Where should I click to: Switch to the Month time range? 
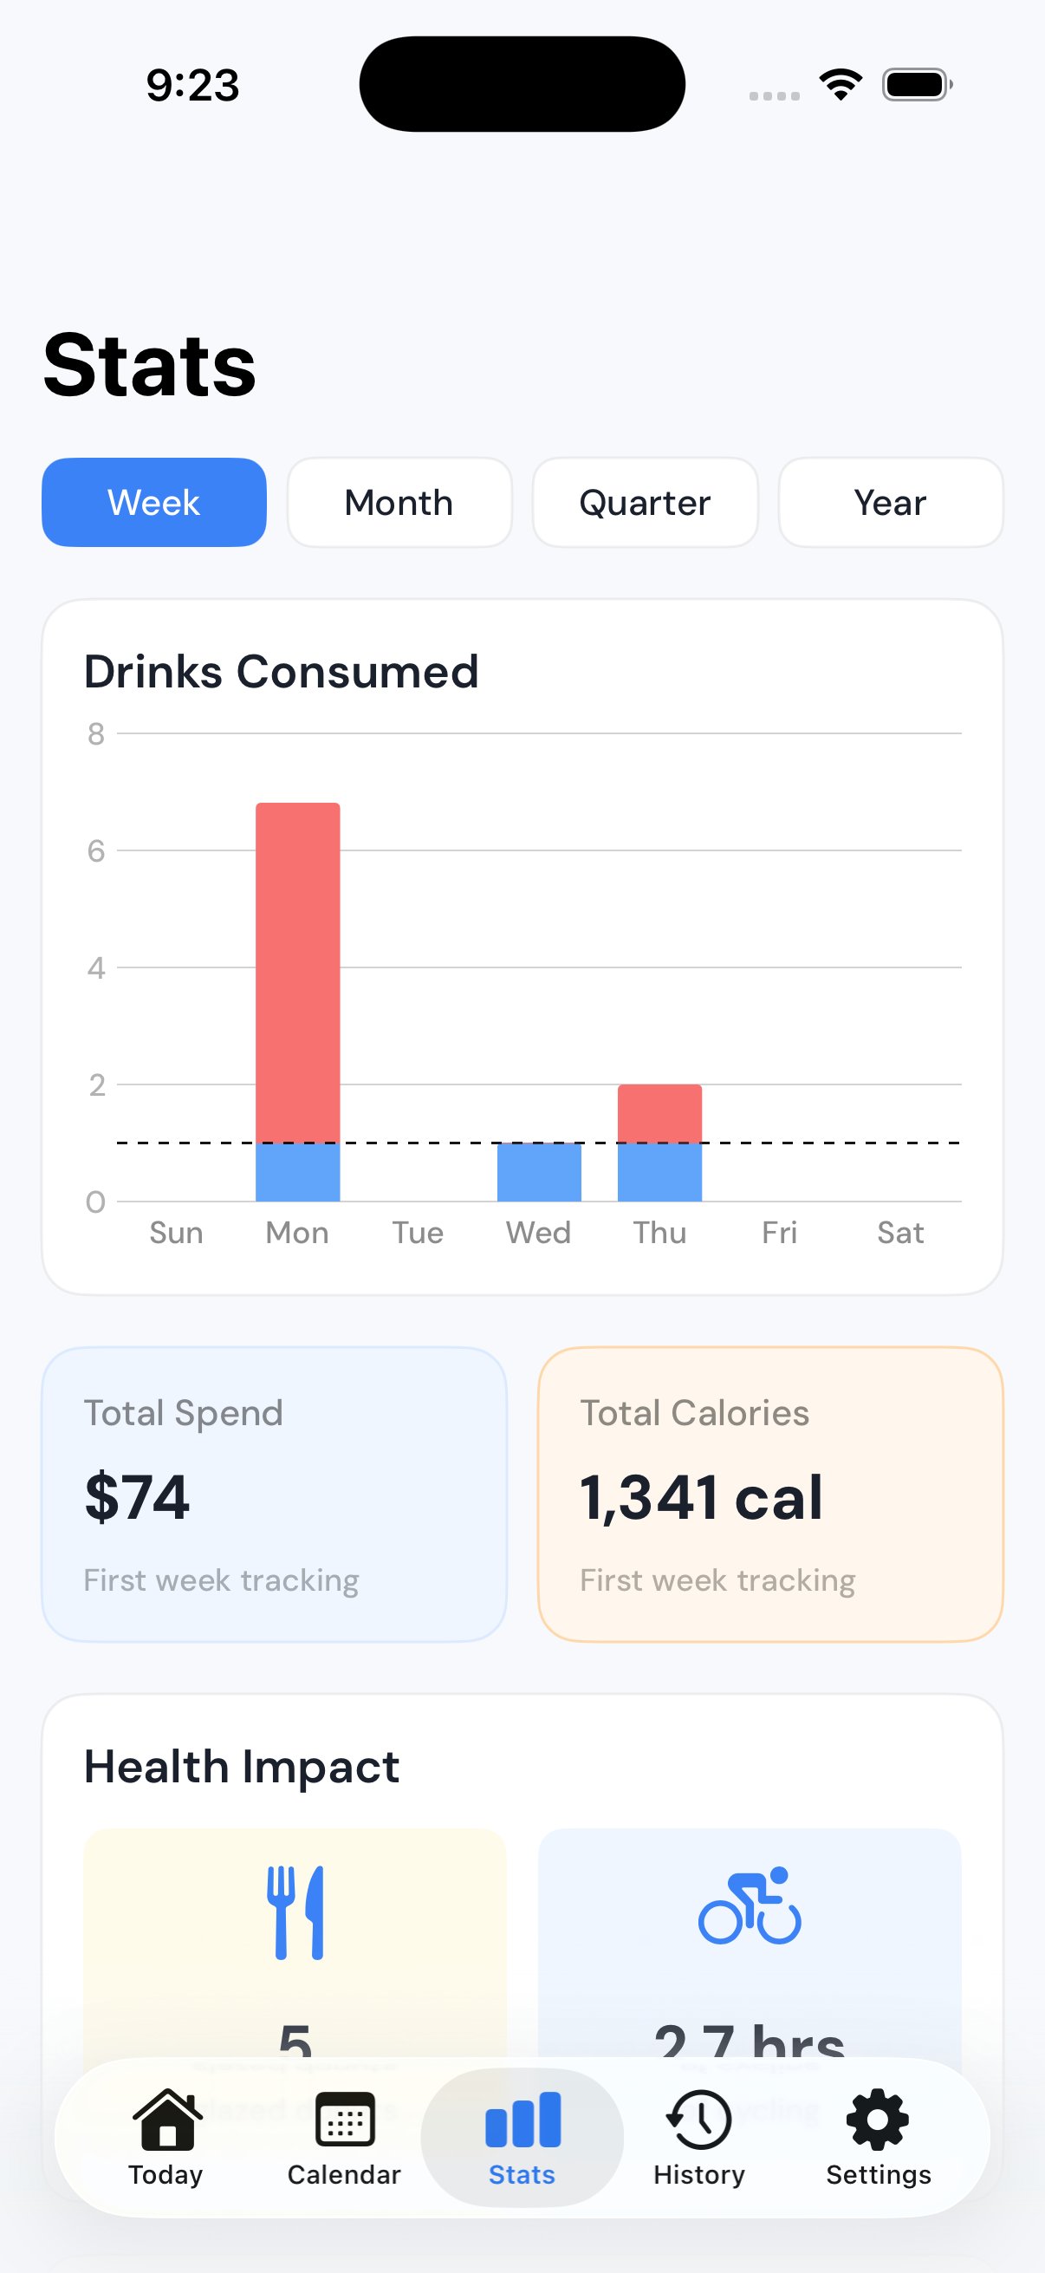point(399,502)
